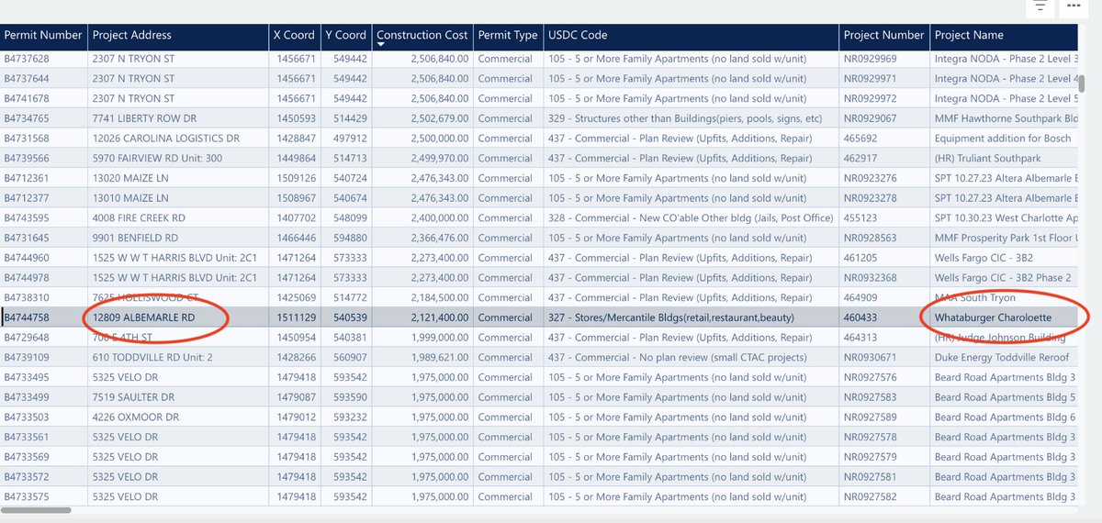This screenshot has height=523, width=1102.
Task: Click project name Equipment addition for Bosch
Action: click(x=1003, y=139)
